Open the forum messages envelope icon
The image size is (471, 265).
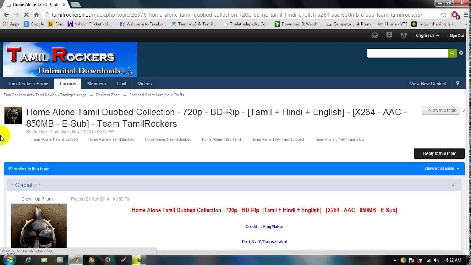click(x=375, y=35)
